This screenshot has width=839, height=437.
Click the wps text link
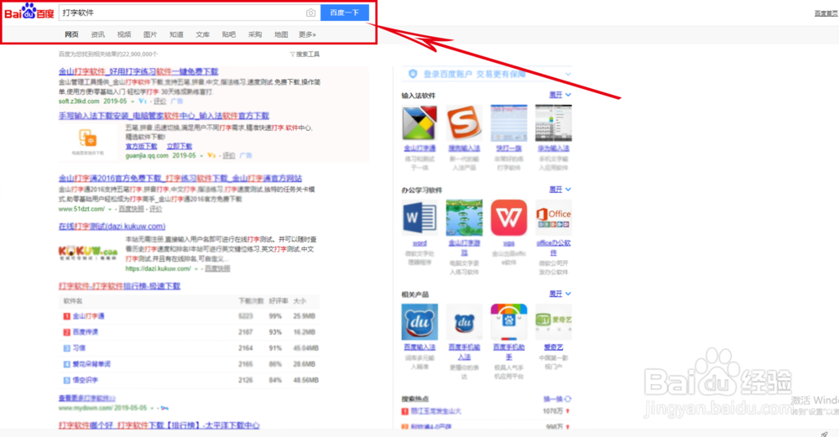pyautogui.click(x=508, y=243)
